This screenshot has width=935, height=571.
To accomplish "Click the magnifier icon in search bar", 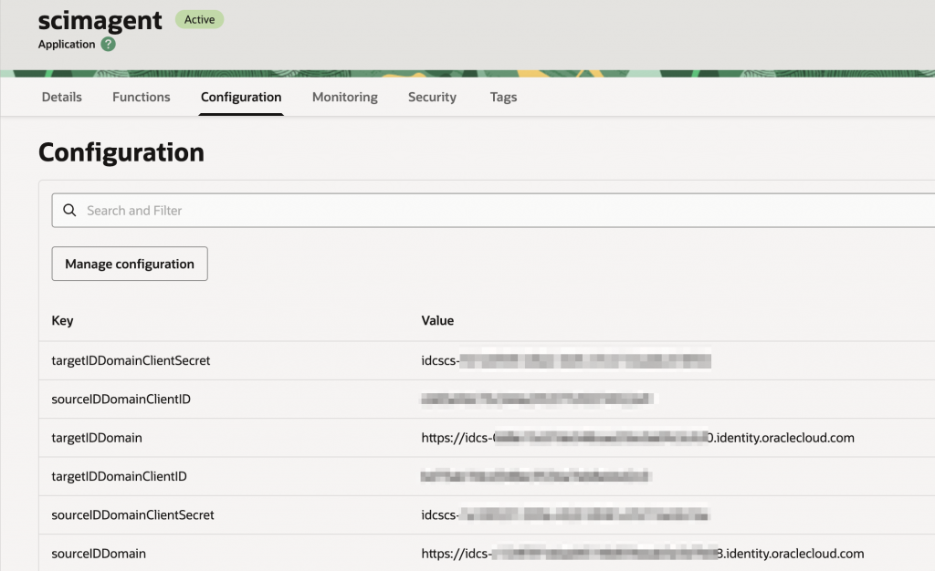I will pos(69,211).
